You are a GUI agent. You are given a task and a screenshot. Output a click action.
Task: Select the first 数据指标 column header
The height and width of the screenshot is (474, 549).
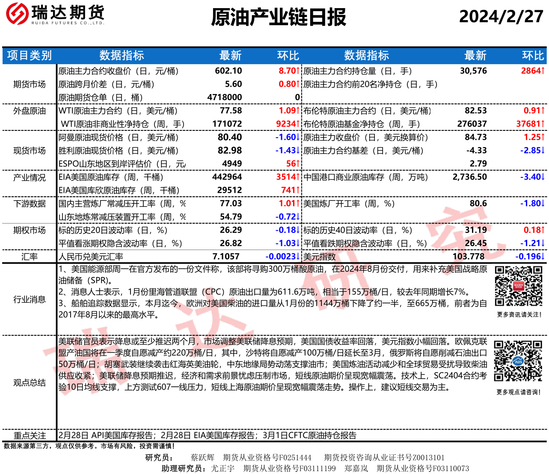[x=122, y=56]
